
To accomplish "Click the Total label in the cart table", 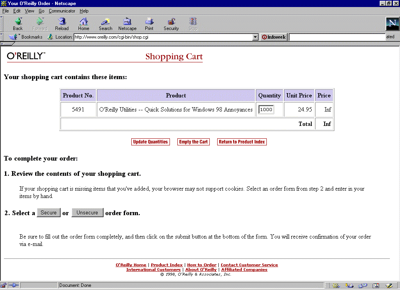I will click(305, 124).
